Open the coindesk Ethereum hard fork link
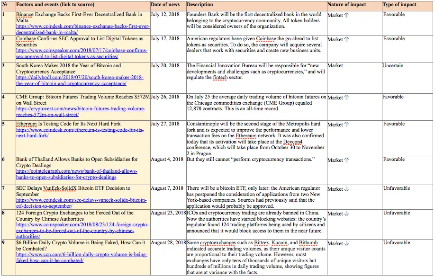 coord(80,133)
